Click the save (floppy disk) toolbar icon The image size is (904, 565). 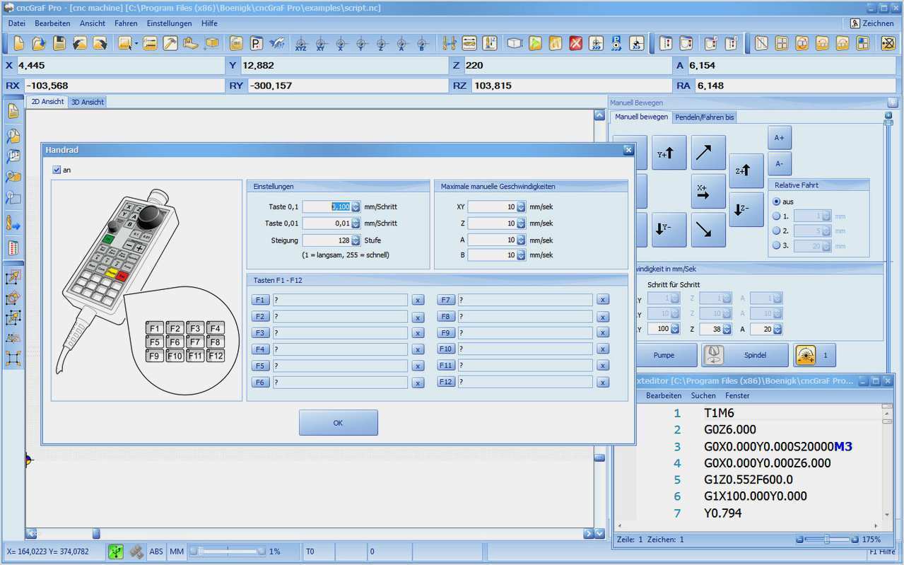[x=59, y=43]
